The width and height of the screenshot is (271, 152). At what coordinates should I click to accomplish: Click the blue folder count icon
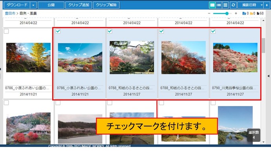(x=244, y=13)
